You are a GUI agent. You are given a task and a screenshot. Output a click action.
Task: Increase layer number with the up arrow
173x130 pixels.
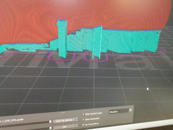tap(77, 118)
